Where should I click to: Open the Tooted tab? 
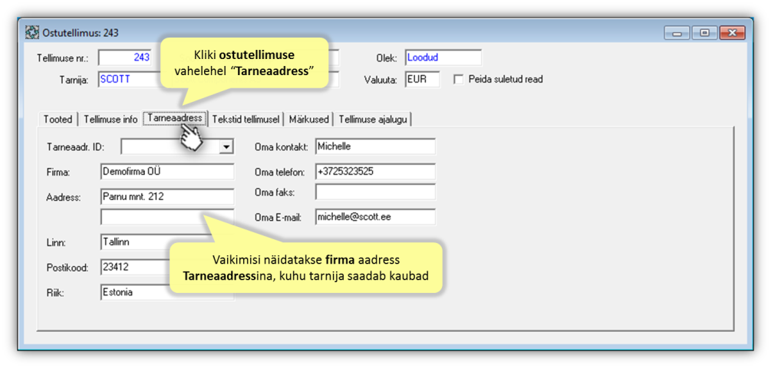tap(58, 119)
